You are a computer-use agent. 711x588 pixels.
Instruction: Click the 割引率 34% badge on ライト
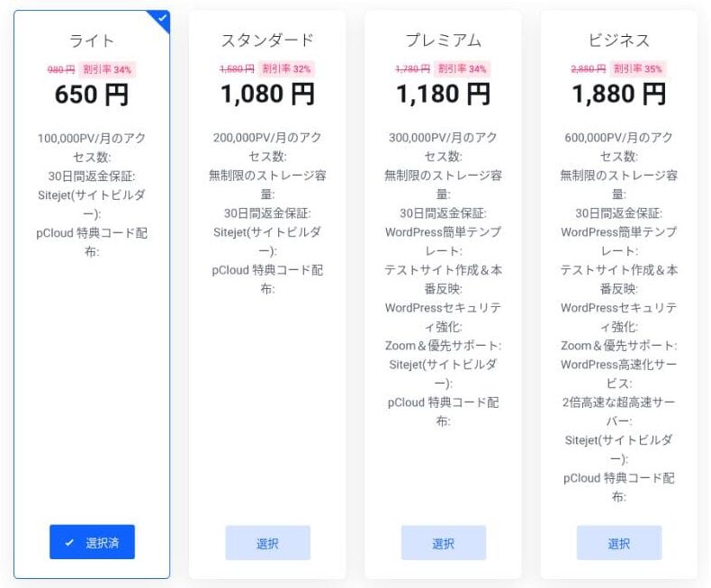pos(107,69)
